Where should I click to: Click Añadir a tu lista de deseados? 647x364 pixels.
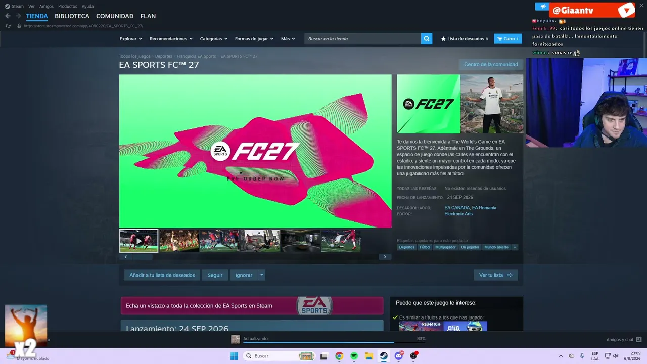162,275
